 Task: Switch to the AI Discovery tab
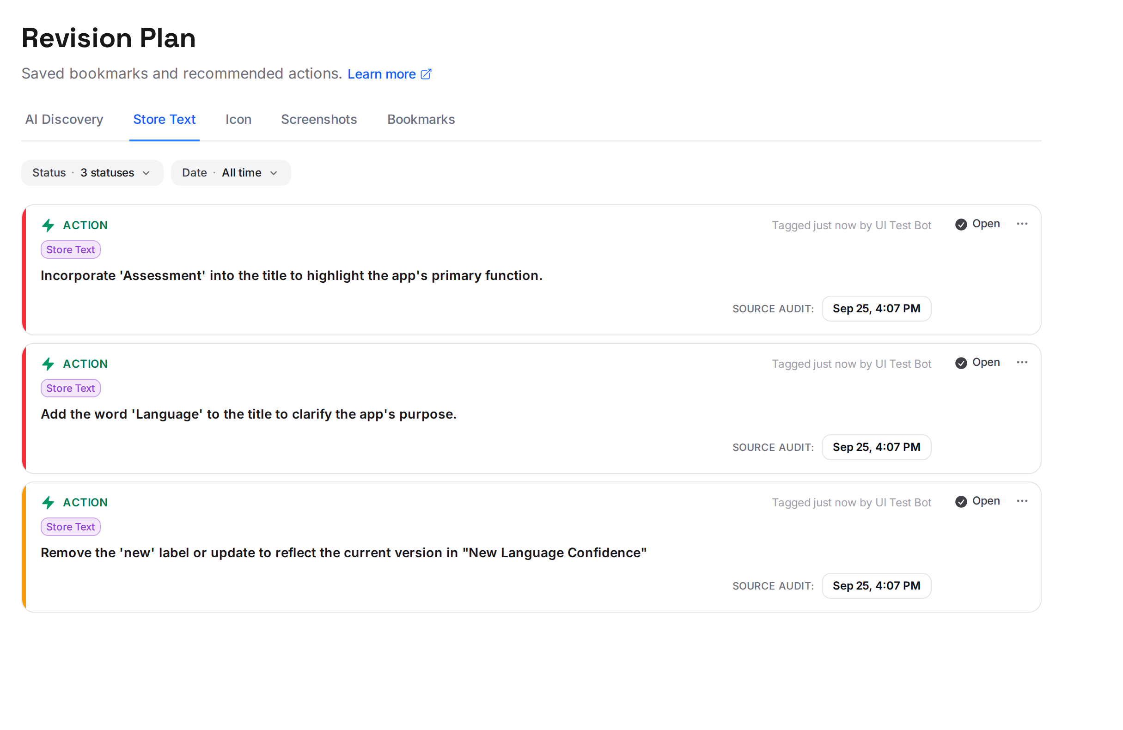[x=64, y=119]
